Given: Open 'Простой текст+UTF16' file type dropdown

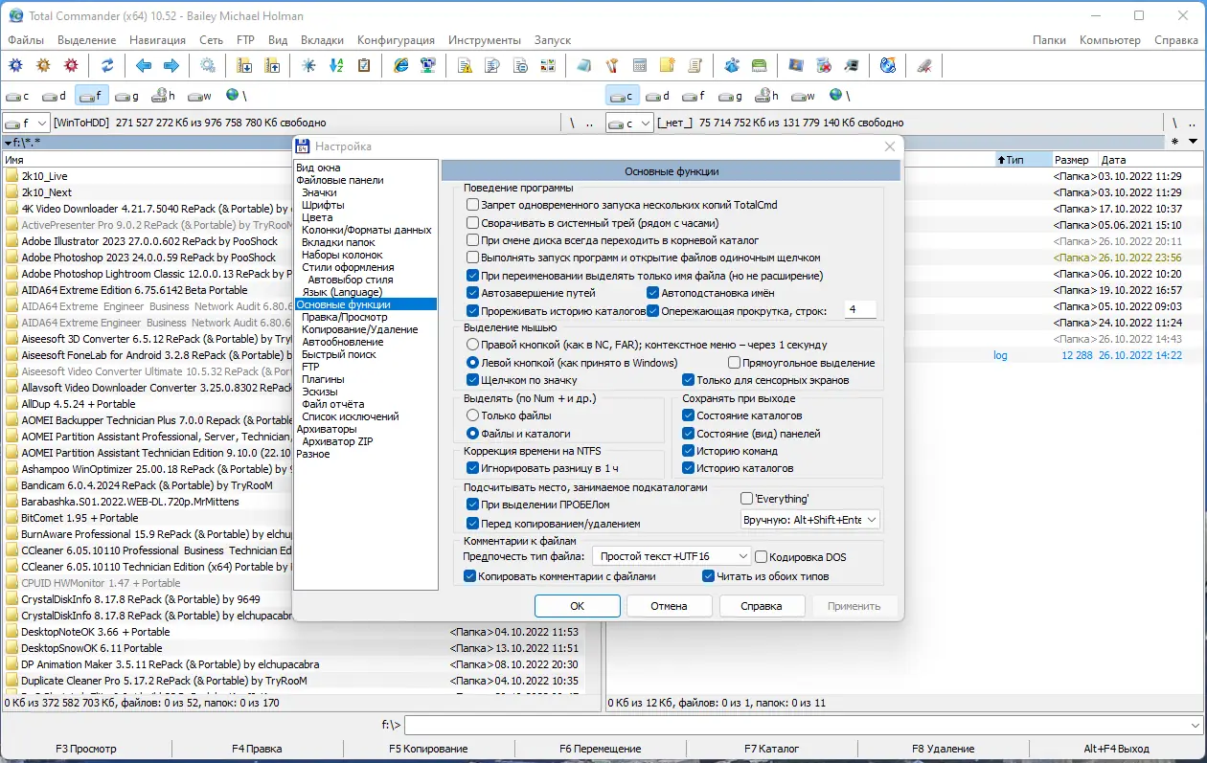Looking at the screenshot, I should point(672,556).
